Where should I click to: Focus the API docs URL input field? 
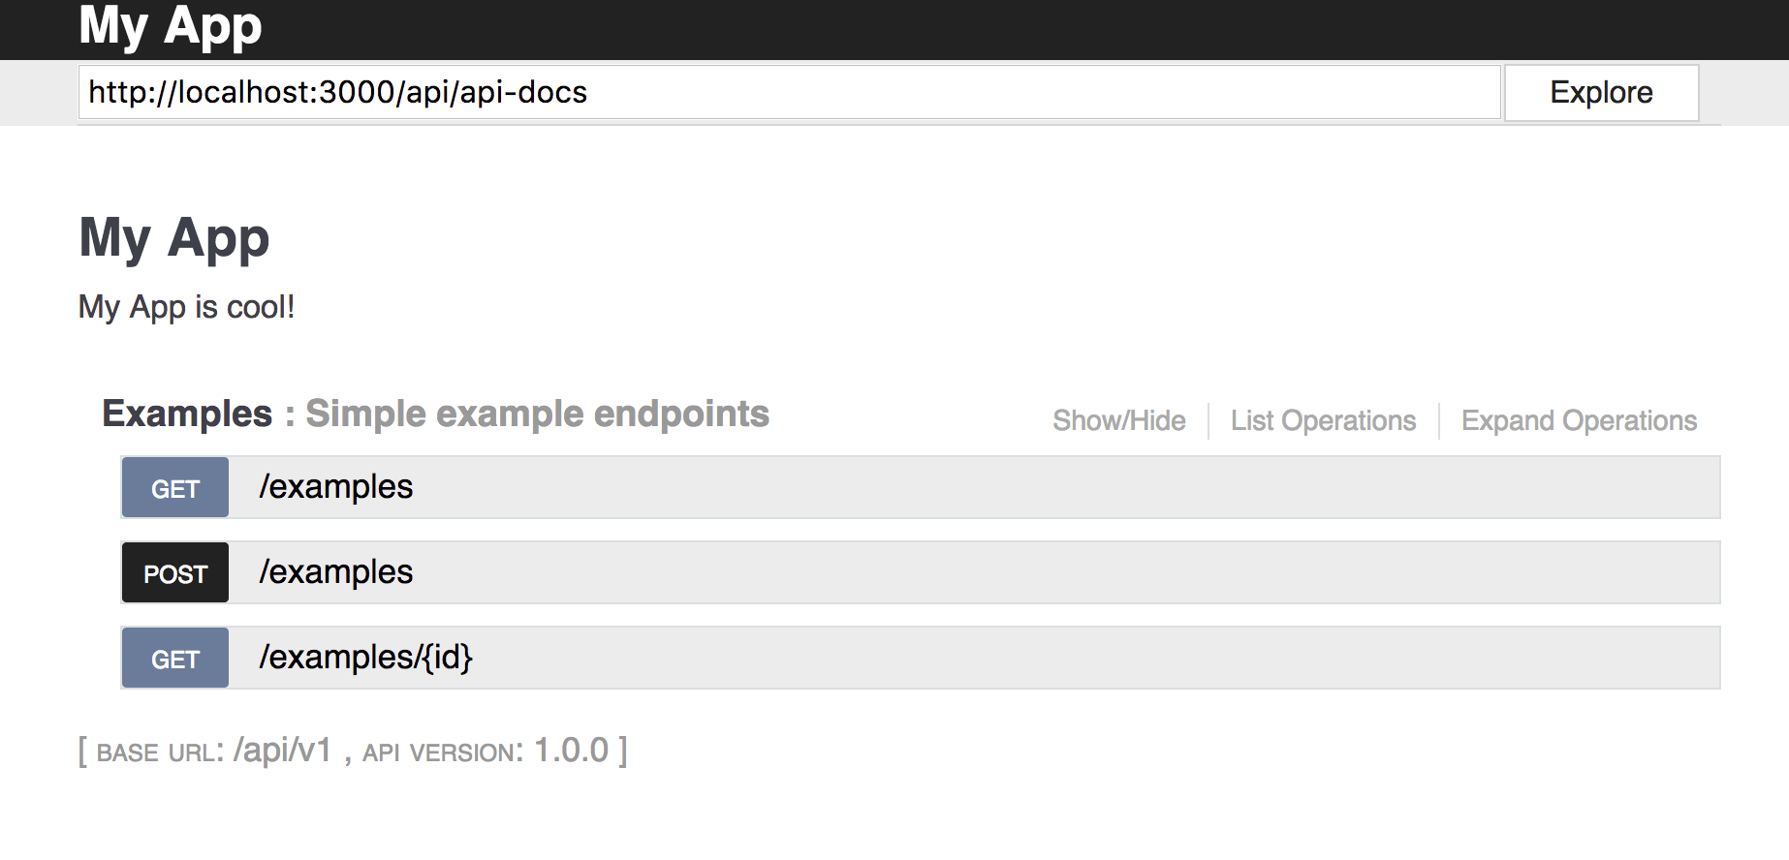tap(789, 92)
